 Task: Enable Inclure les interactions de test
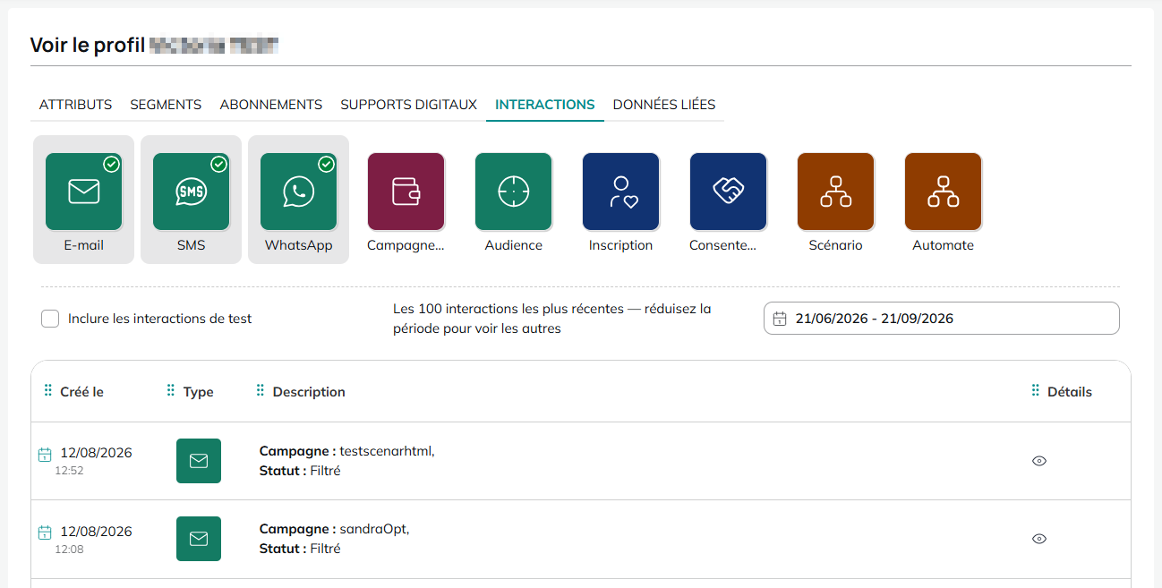tap(50, 319)
